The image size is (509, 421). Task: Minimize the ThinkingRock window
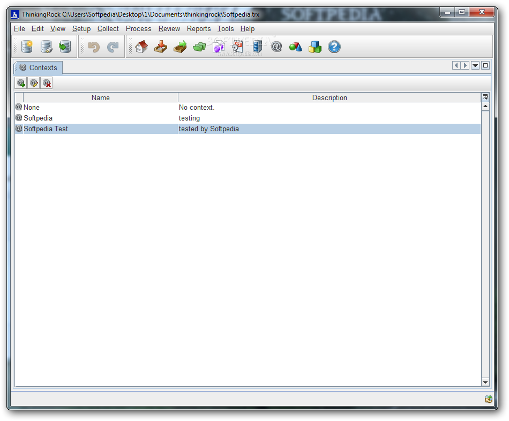(447, 12)
